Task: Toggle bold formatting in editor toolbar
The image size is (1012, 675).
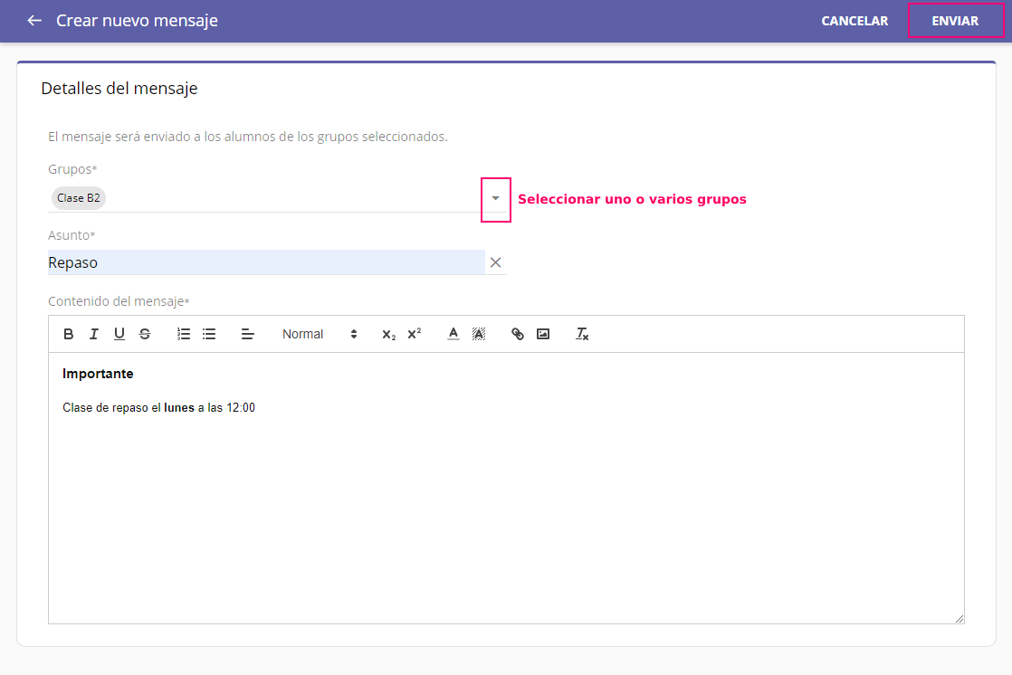Action: (x=69, y=334)
